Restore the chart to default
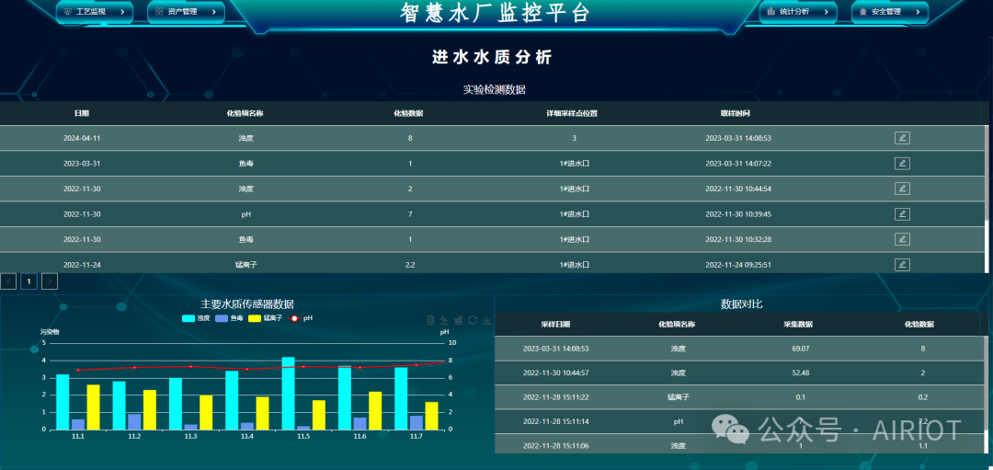Screen dimensions: 993x470 pyautogui.click(x=473, y=320)
